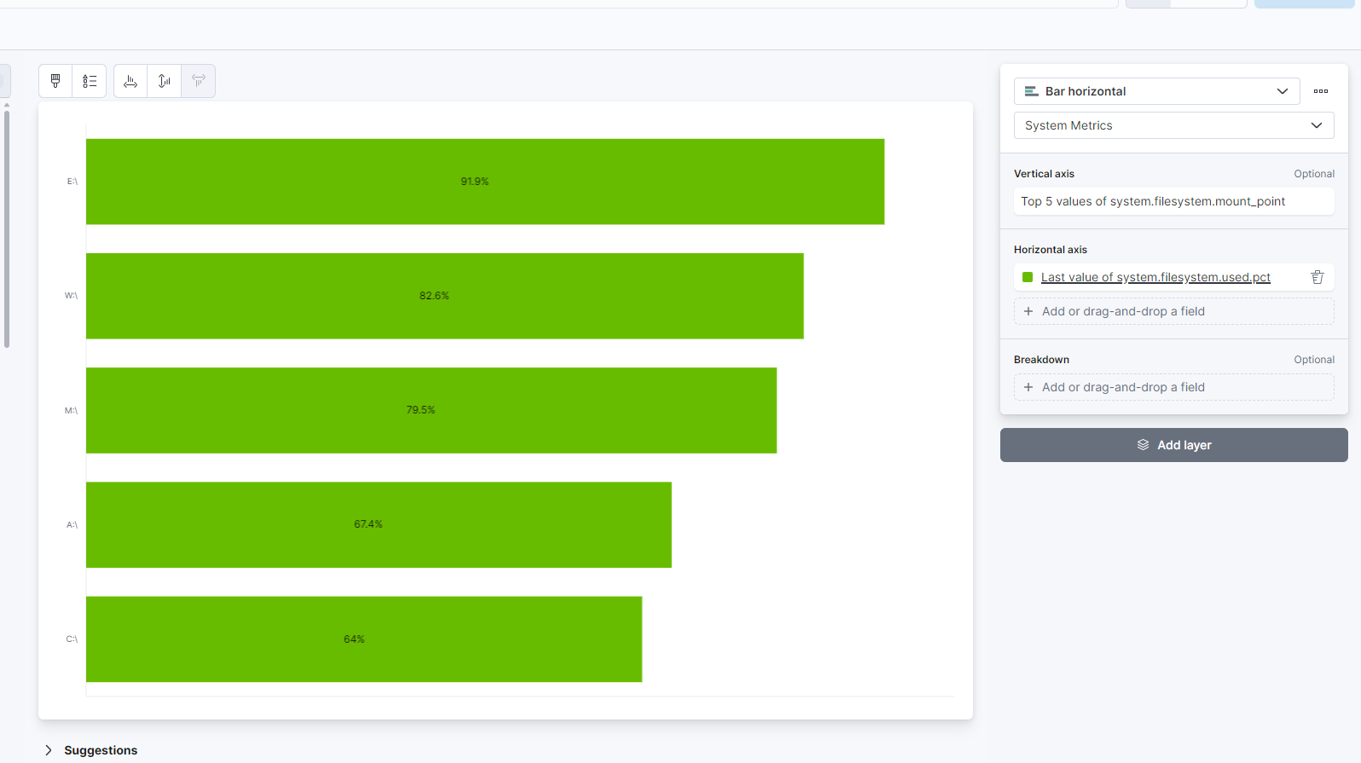
Task: Edit Top 5 values of system.filesystem.mount_point
Action: 1173,201
